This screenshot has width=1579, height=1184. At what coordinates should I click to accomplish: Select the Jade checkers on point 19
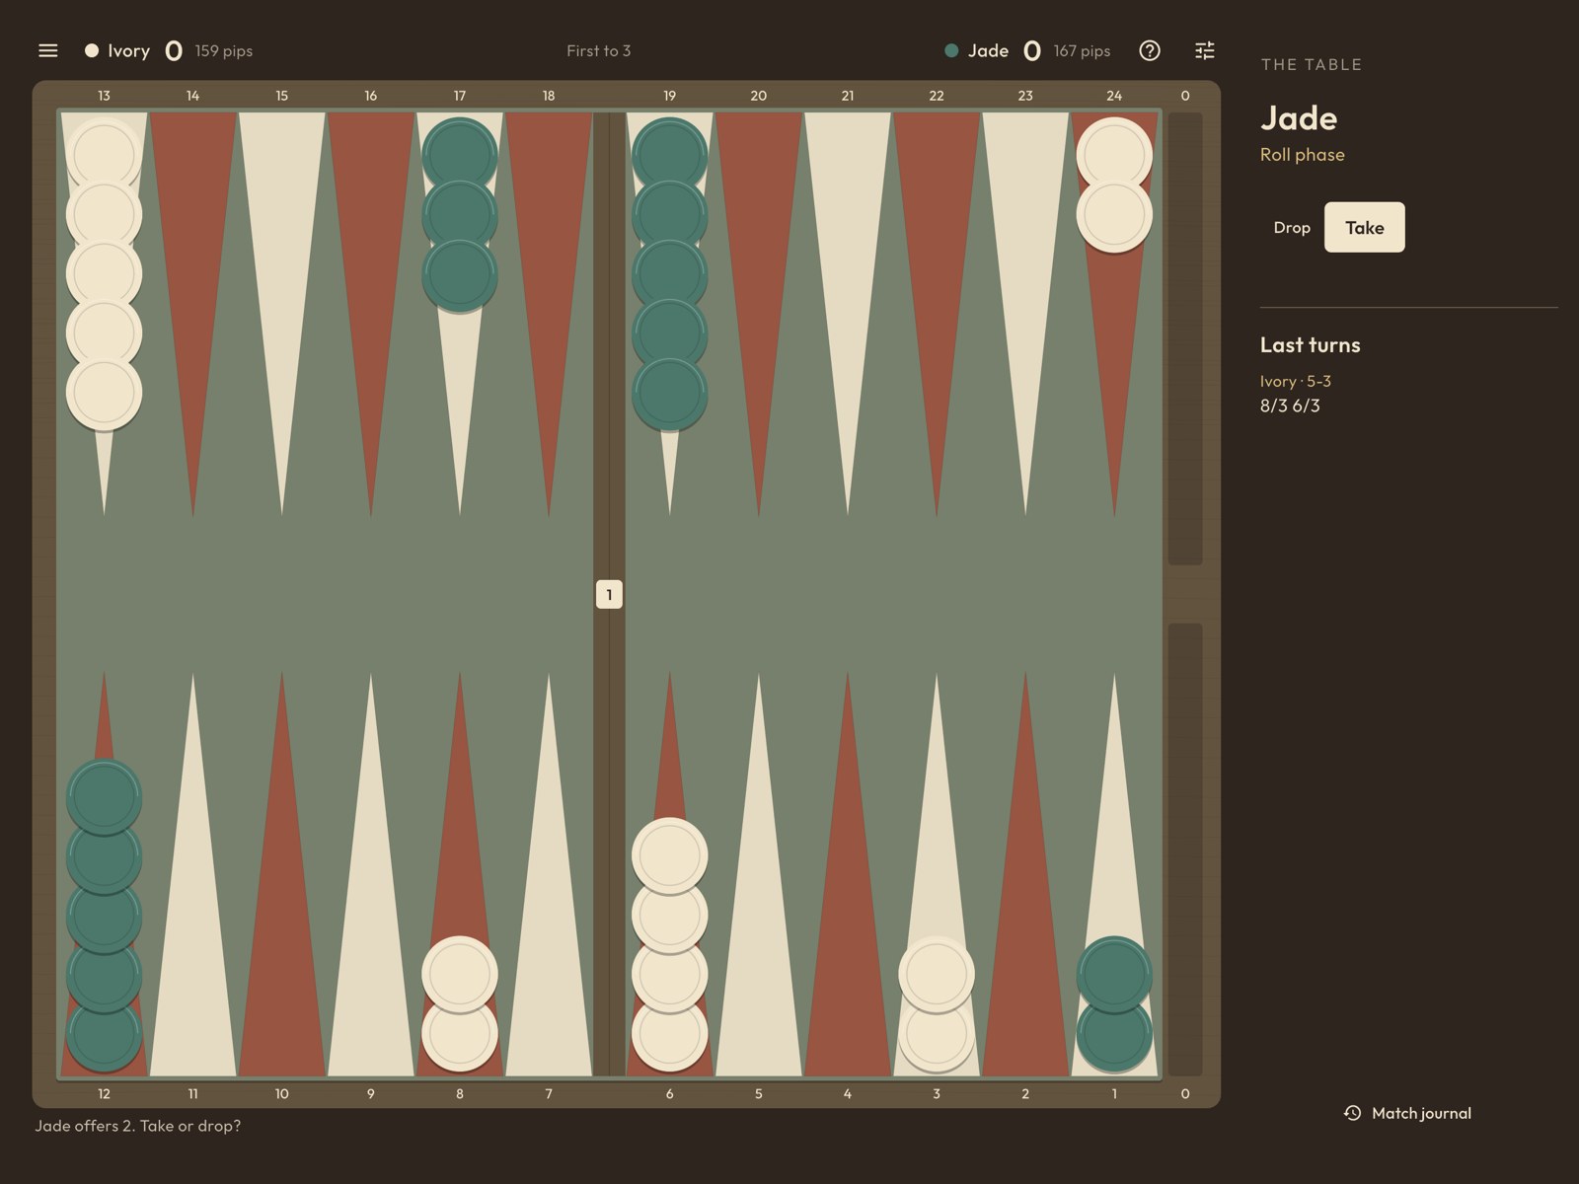(x=670, y=274)
